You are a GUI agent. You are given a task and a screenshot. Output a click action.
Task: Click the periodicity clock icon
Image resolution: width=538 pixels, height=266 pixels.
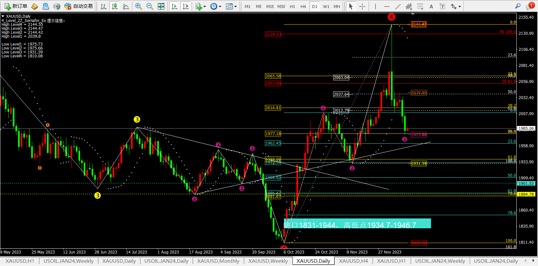click(x=214, y=6)
